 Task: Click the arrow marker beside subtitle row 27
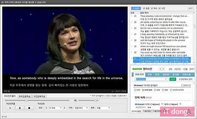coord(132,34)
